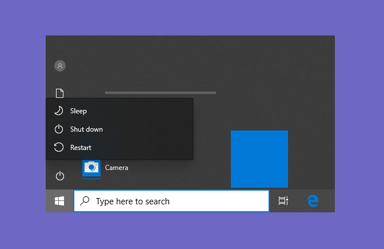Open the Documents icon in Start sidebar

coord(59,93)
